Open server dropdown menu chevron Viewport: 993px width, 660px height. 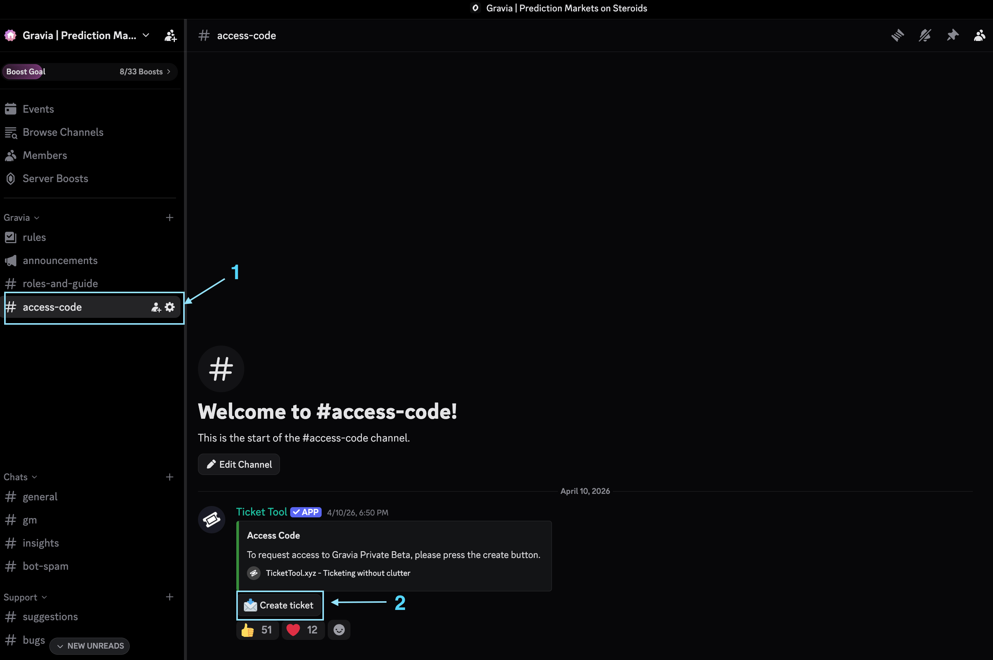pos(146,35)
